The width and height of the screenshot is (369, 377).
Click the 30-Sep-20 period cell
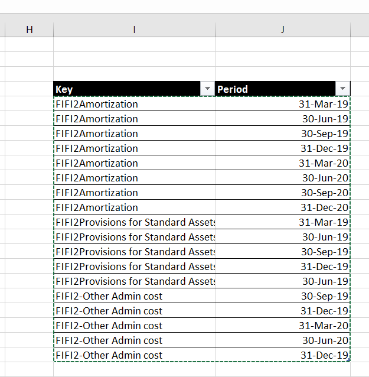point(283,193)
